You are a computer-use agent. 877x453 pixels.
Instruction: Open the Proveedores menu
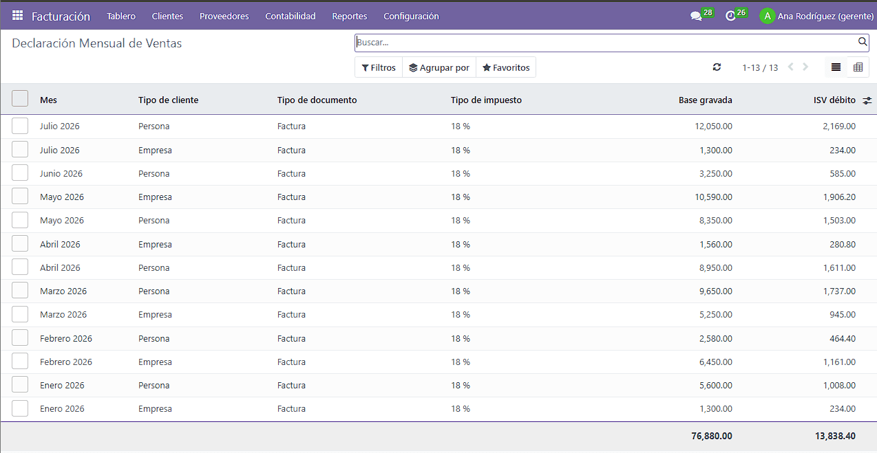224,16
